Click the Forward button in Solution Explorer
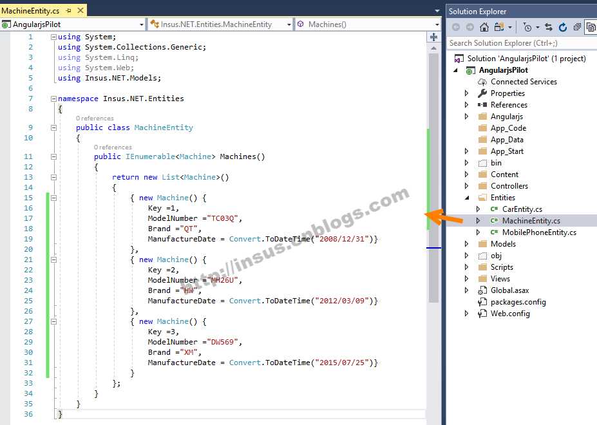The height and width of the screenshot is (425, 597). tap(470, 27)
